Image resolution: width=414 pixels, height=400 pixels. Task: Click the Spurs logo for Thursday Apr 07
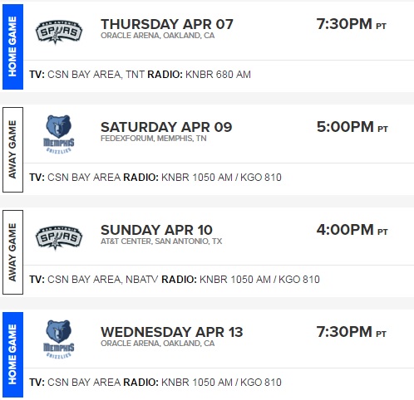(x=59, y=32)
